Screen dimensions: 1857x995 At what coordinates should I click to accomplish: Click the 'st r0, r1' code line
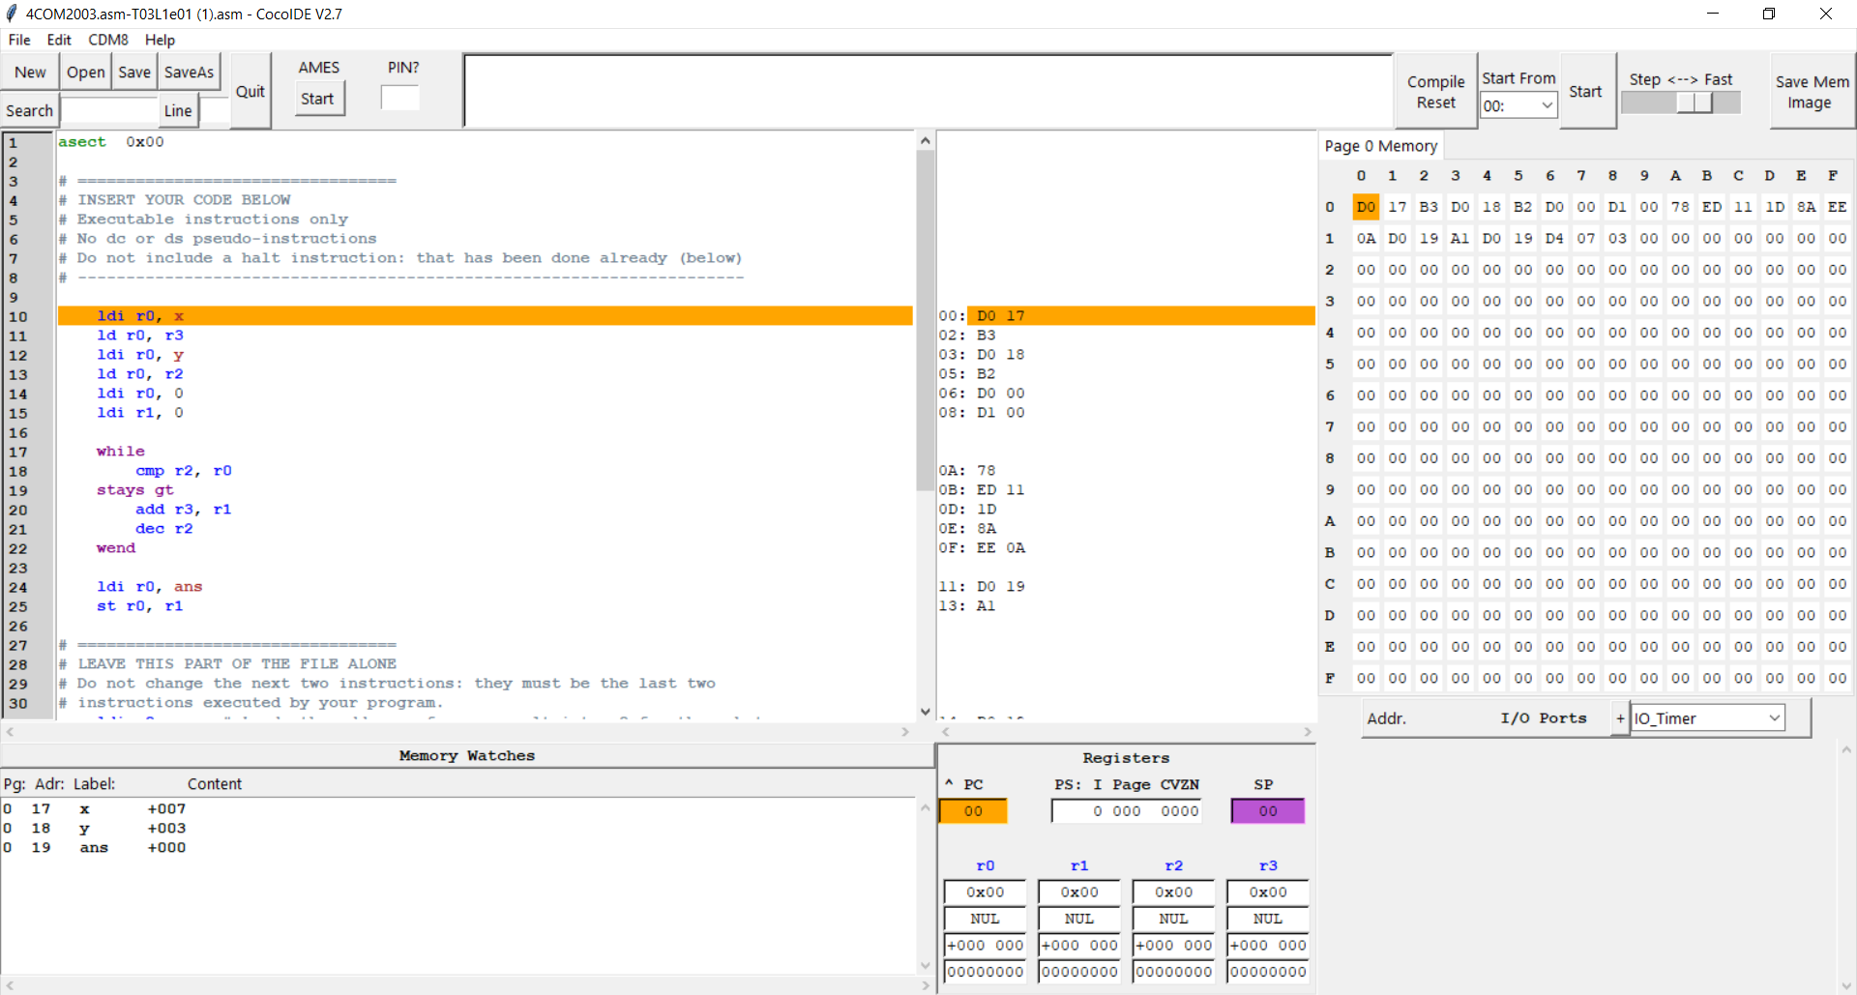coord(139,606)
